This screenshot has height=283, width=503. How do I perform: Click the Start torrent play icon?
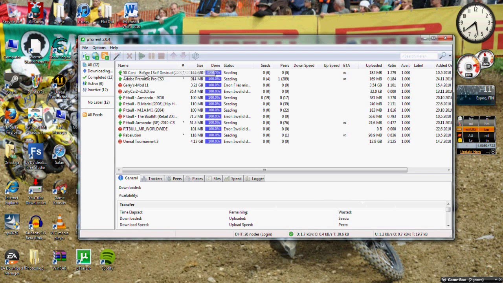(141, 56)
